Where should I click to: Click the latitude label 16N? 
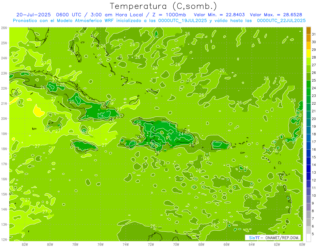[4, 179]
